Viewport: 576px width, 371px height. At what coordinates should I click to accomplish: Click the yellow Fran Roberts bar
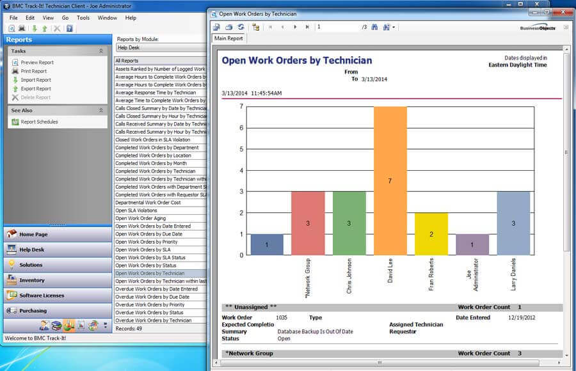click(x=431, y=234)
